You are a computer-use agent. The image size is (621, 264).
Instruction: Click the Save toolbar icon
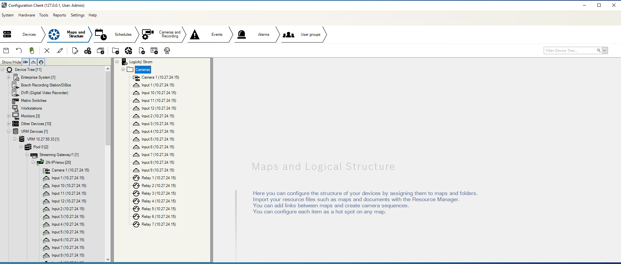click(x=6, y=51)
